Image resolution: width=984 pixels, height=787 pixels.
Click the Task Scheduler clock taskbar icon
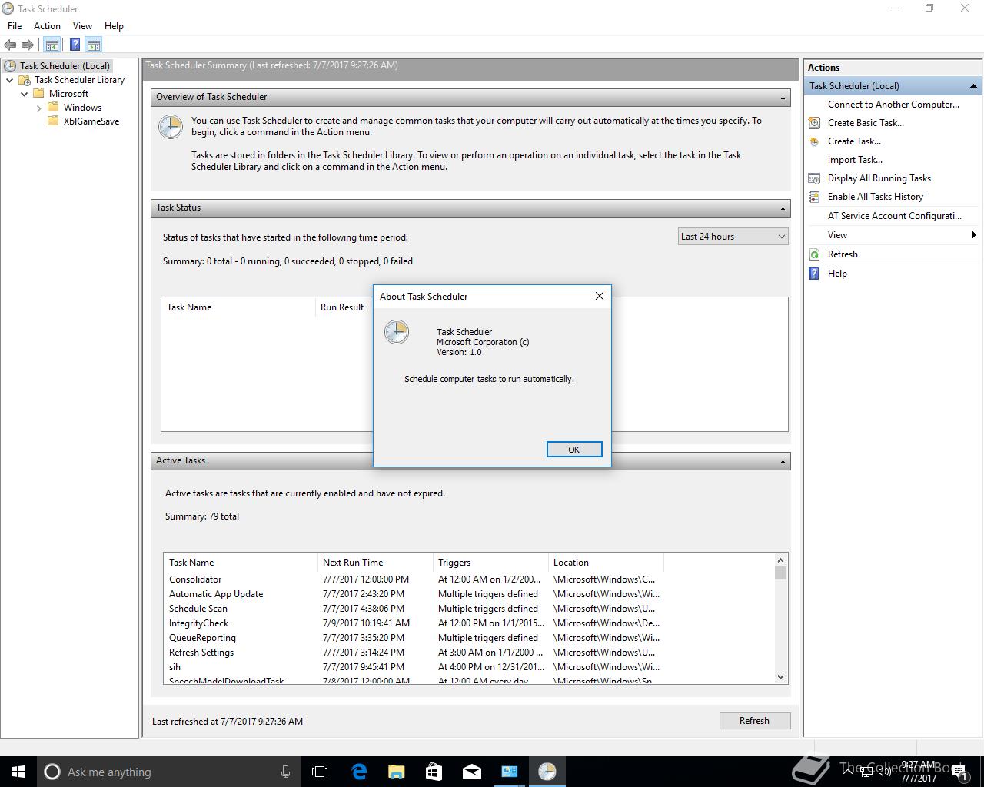pos(547,772)
